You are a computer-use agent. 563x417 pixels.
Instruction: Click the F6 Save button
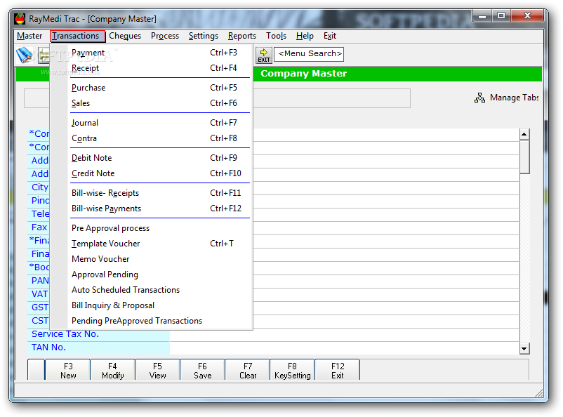(x=202, y=370)
